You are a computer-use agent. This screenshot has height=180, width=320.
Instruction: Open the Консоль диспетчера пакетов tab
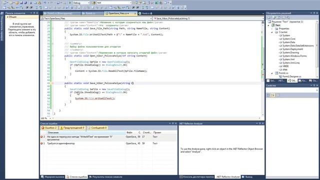click(196, 177)
